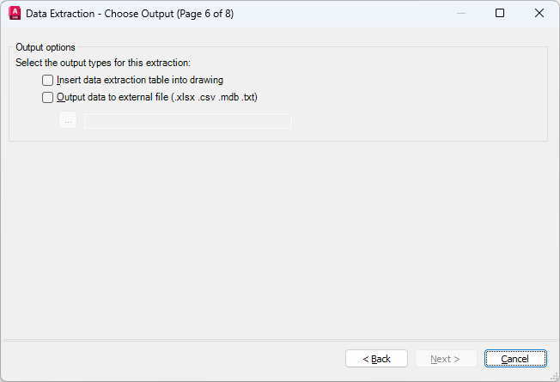
Task: Click the 'Insert data extraction table' label text
Action: [x=140, y=80]
